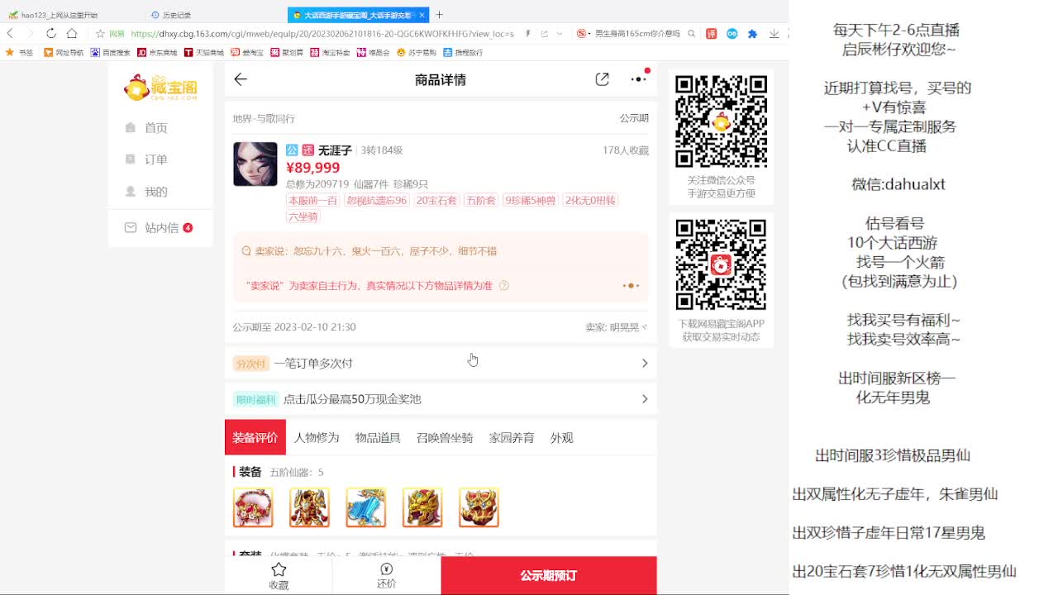
Task: Open the 限时福利 cash prize pool row
Action: click(x=441, y=399)
